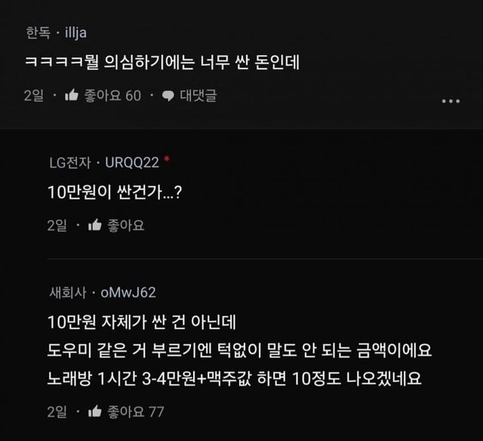Open the oMwJ62 username

128,292
